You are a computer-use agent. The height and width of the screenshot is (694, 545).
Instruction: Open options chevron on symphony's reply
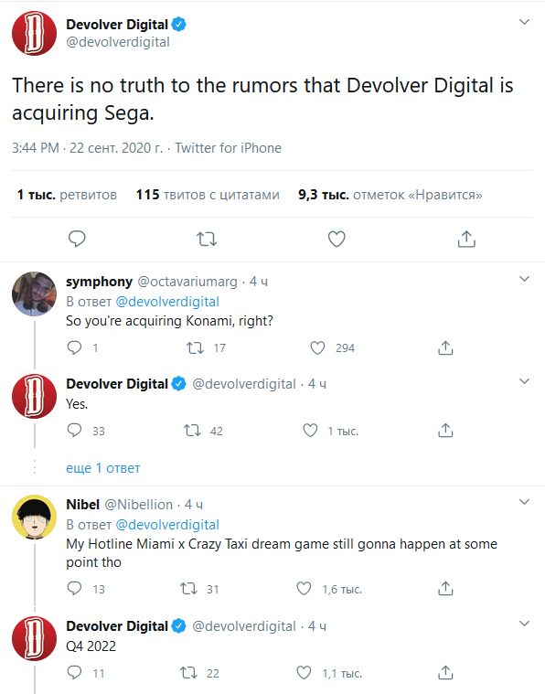(x=524, y=279)
